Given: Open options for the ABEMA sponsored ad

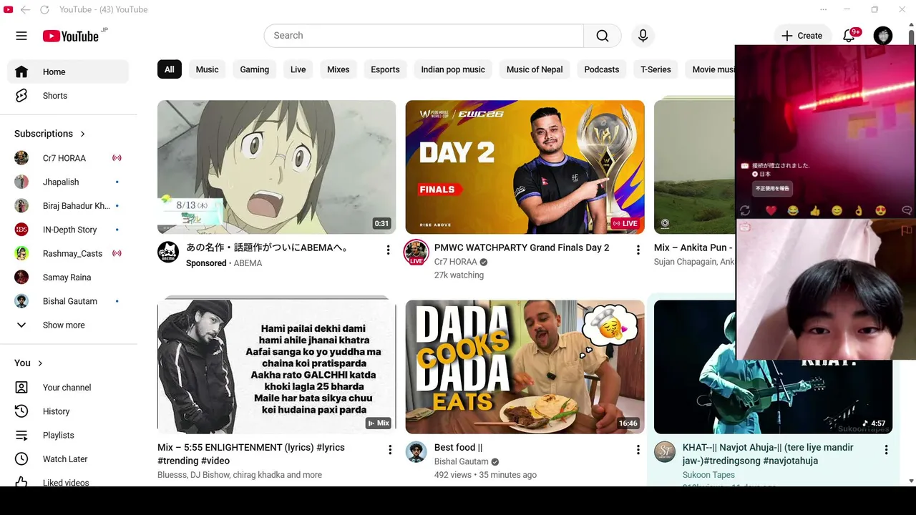Looking at the screenshot, I should click(x=389, y=250).
